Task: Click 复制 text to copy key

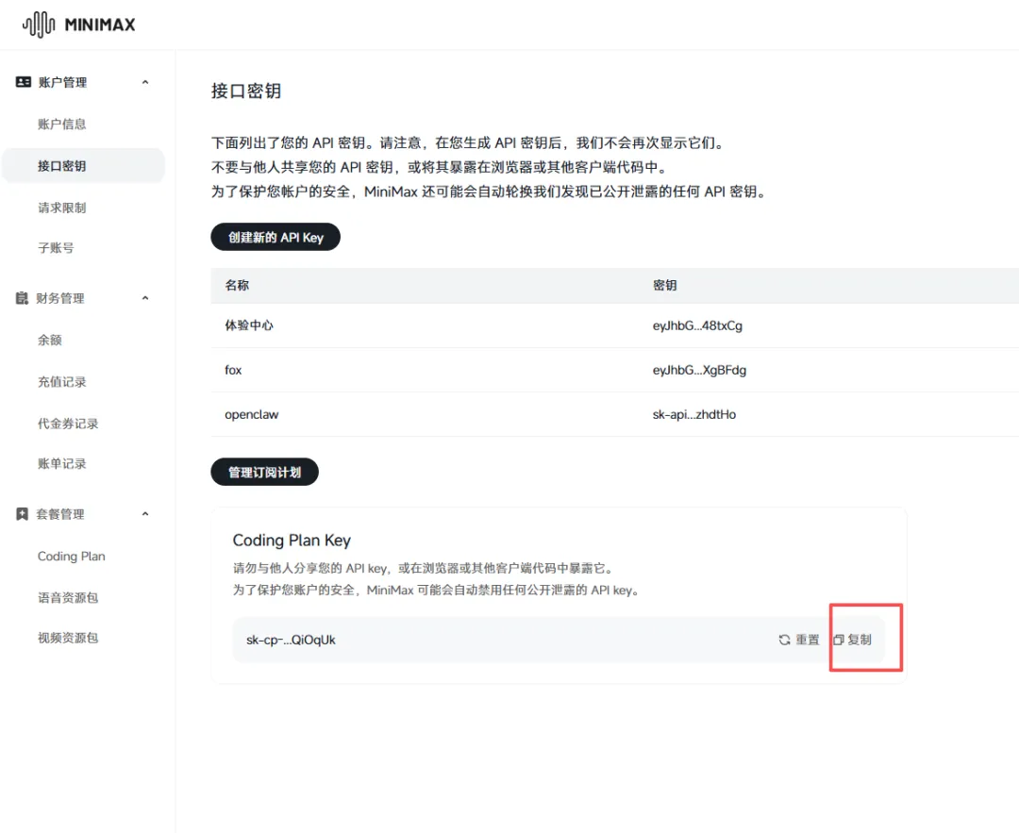Action: tap(860, 640)
